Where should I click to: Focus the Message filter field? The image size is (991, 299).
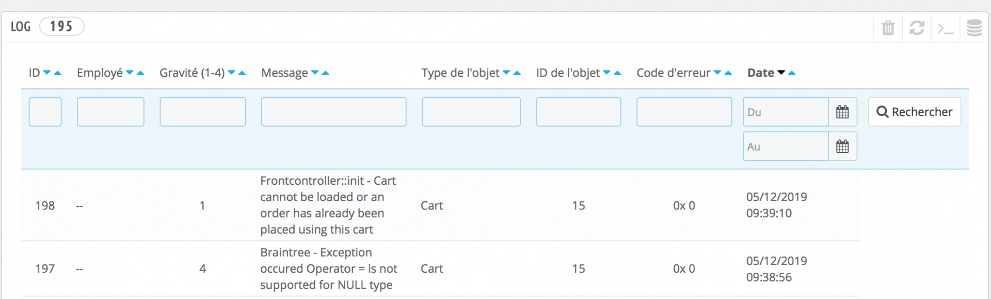(334, 112)
